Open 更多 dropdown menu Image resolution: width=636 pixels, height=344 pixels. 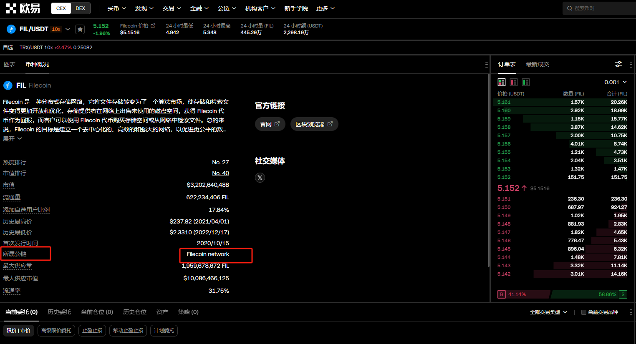tap(325, 8)
